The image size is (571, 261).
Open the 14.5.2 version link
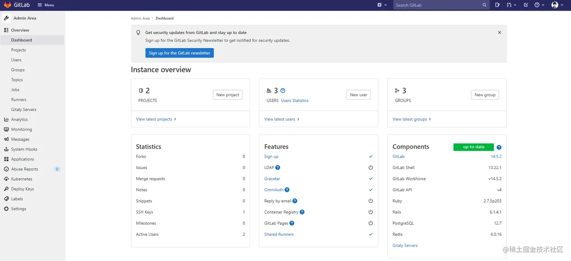496,157
